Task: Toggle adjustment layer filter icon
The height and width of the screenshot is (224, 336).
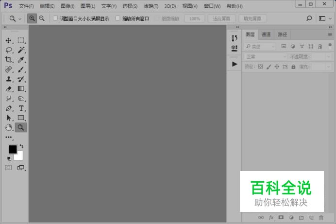Action: coord(293,46)
